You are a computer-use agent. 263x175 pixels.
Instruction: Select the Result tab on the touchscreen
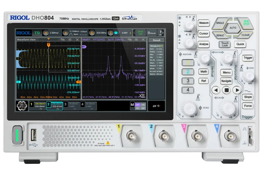point(156,40)
